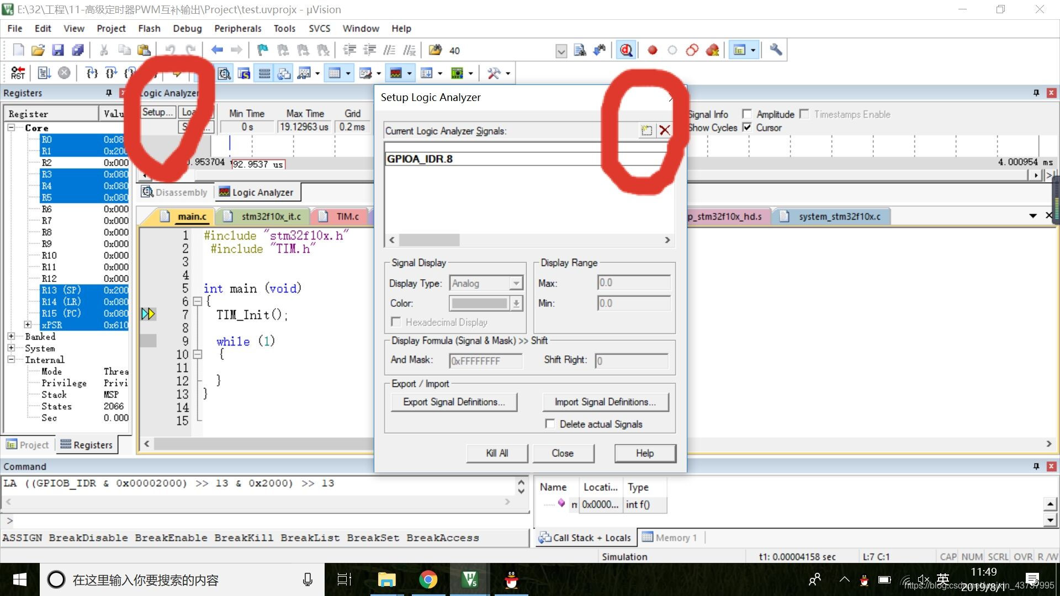The height and width of the screenshot is (596, 1060).
Task: Open the Debug menu
Action: [x=185, y=28]
